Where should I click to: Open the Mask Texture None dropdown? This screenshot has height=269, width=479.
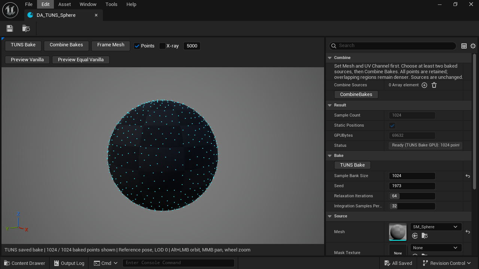[x=436, y=248]
